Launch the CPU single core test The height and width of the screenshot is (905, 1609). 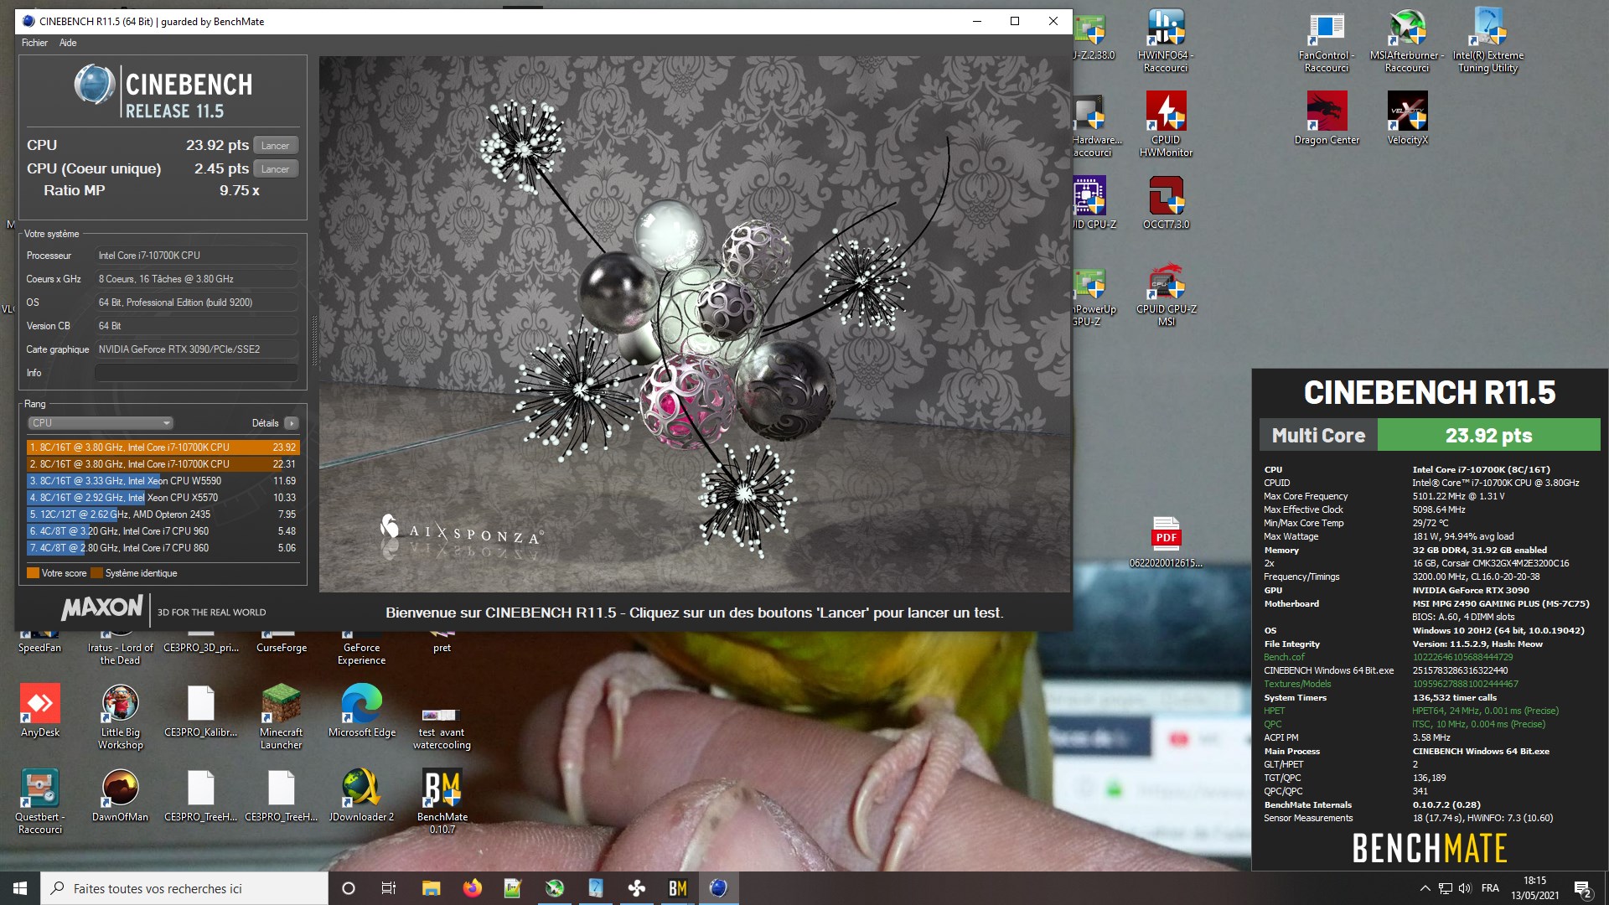(276, 169)
